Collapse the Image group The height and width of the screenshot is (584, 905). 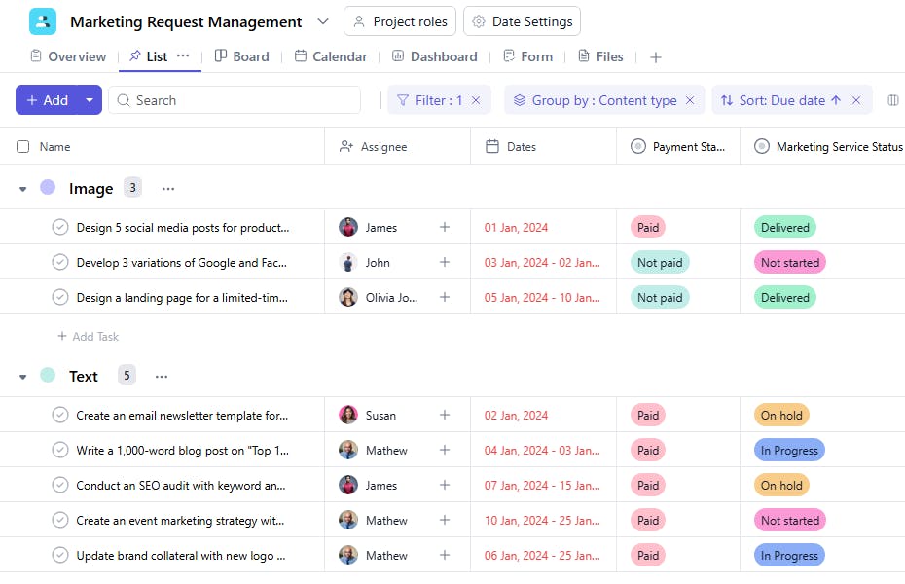pos(23,189)
